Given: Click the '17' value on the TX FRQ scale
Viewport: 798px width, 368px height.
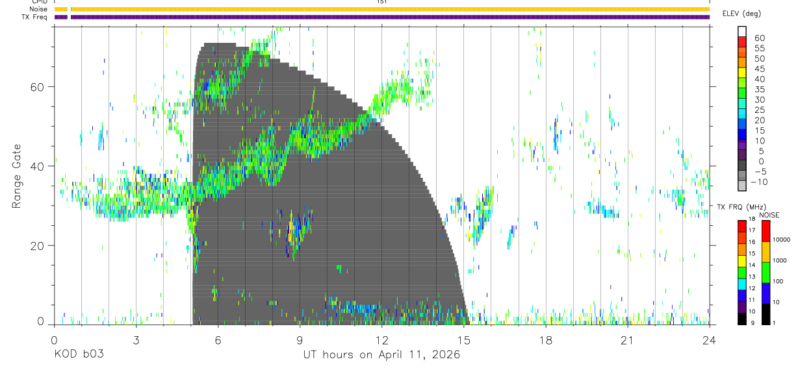Looking at the screenshot, I should (753, 230).
